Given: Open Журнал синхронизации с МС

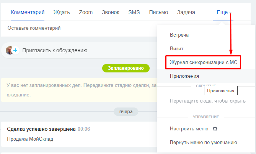Looking at the screenshot, I should [x=203, y=63].
